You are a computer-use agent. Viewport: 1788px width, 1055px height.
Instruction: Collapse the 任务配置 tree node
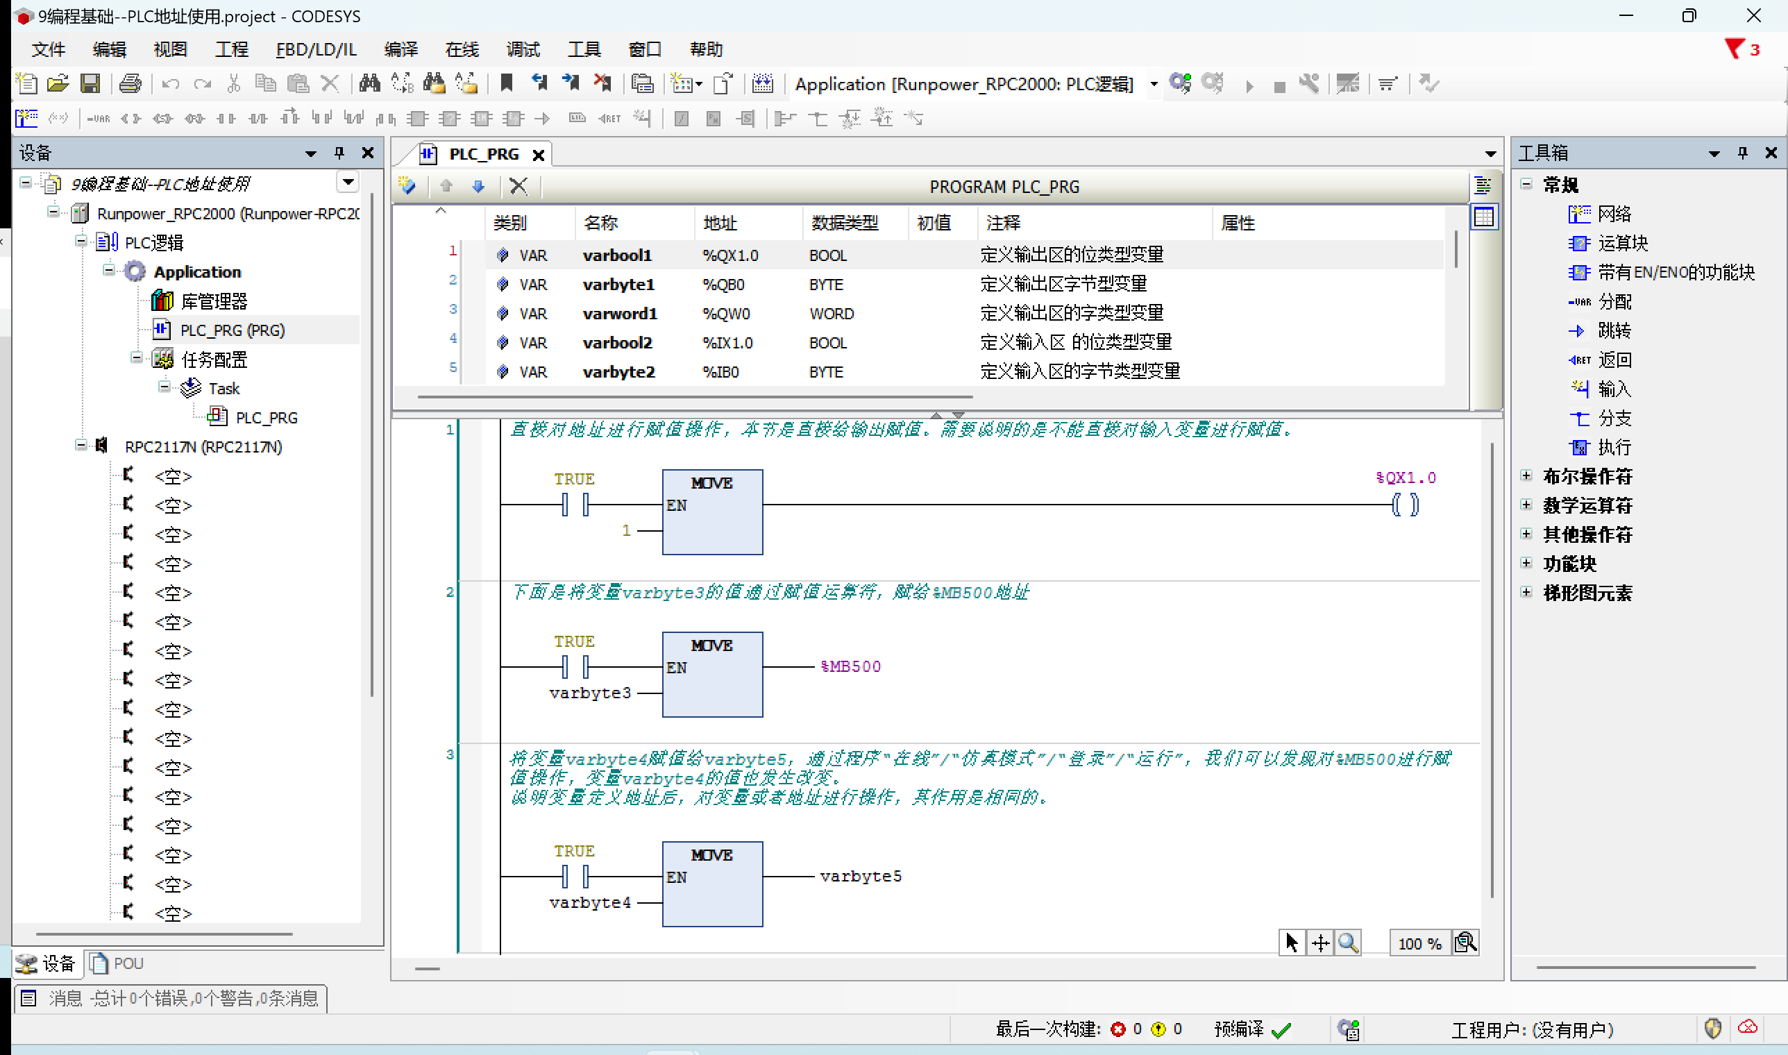(x=136, y=357)
